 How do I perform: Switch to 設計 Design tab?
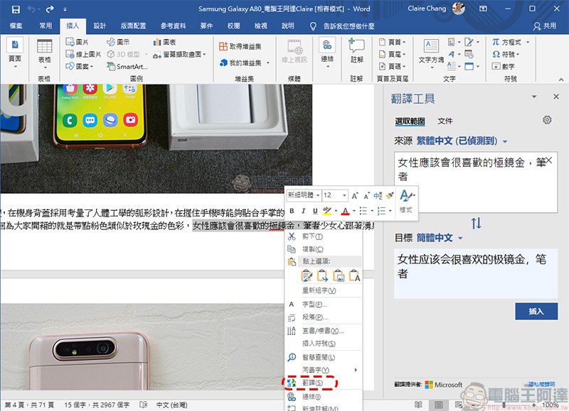pos(100,26)
